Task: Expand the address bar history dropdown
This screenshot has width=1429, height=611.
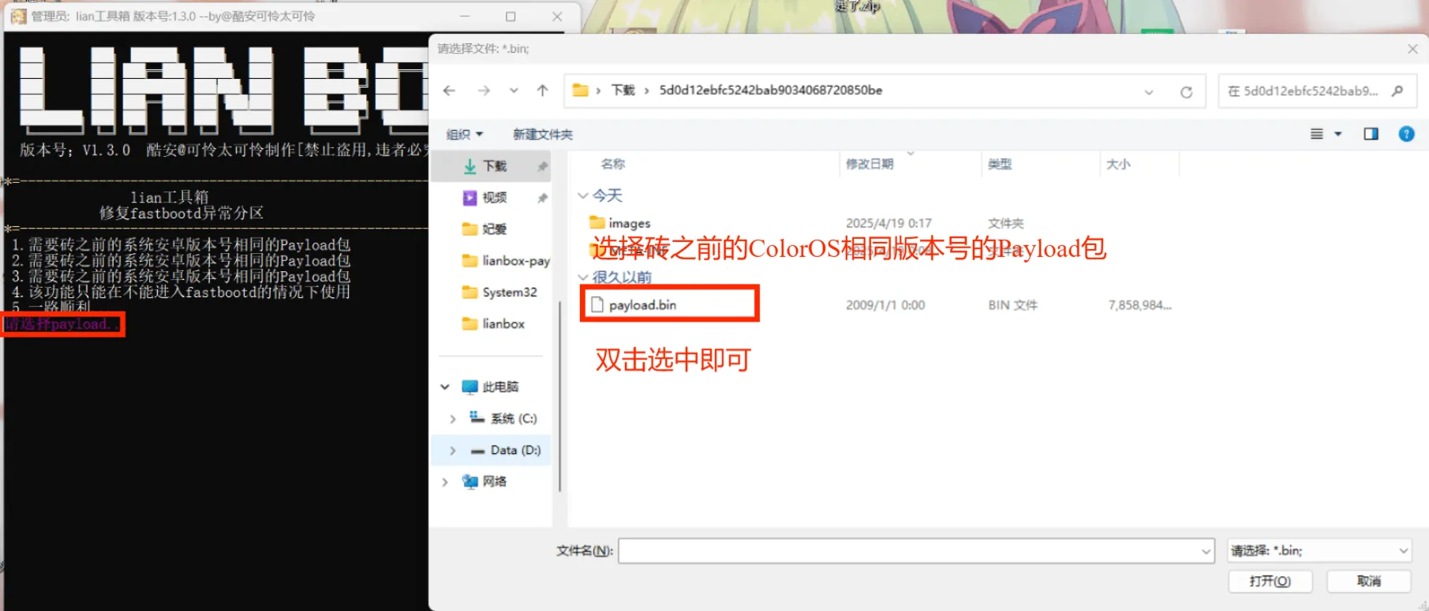Action: coord(1148,91)
